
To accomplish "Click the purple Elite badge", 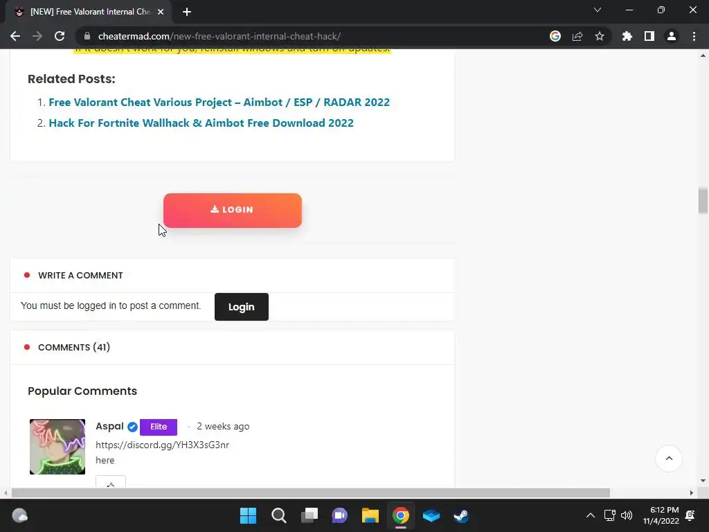I will pos(159,427).
